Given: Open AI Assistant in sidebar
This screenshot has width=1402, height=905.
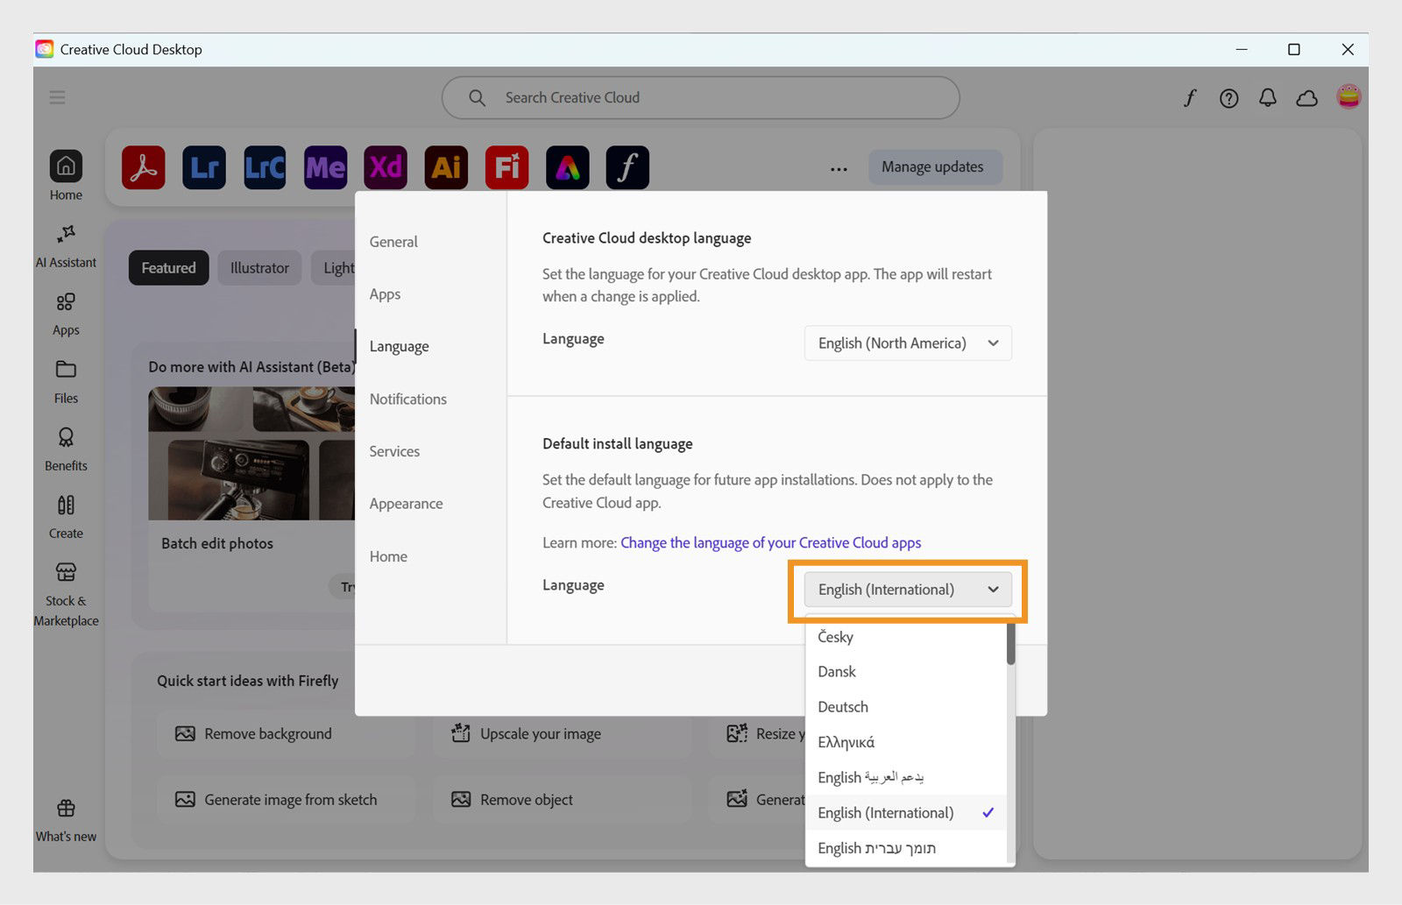Looking at the screenshot, I should point(66,246).
